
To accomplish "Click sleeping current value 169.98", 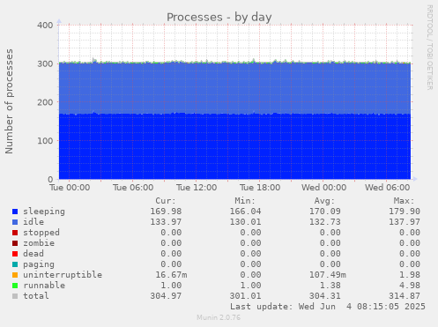I will pyautogui.click(x=166, y=212).
